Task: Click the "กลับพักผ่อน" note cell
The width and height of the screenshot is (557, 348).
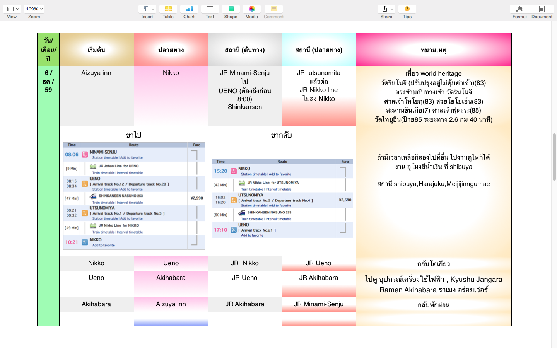Action: coord(434,304)
